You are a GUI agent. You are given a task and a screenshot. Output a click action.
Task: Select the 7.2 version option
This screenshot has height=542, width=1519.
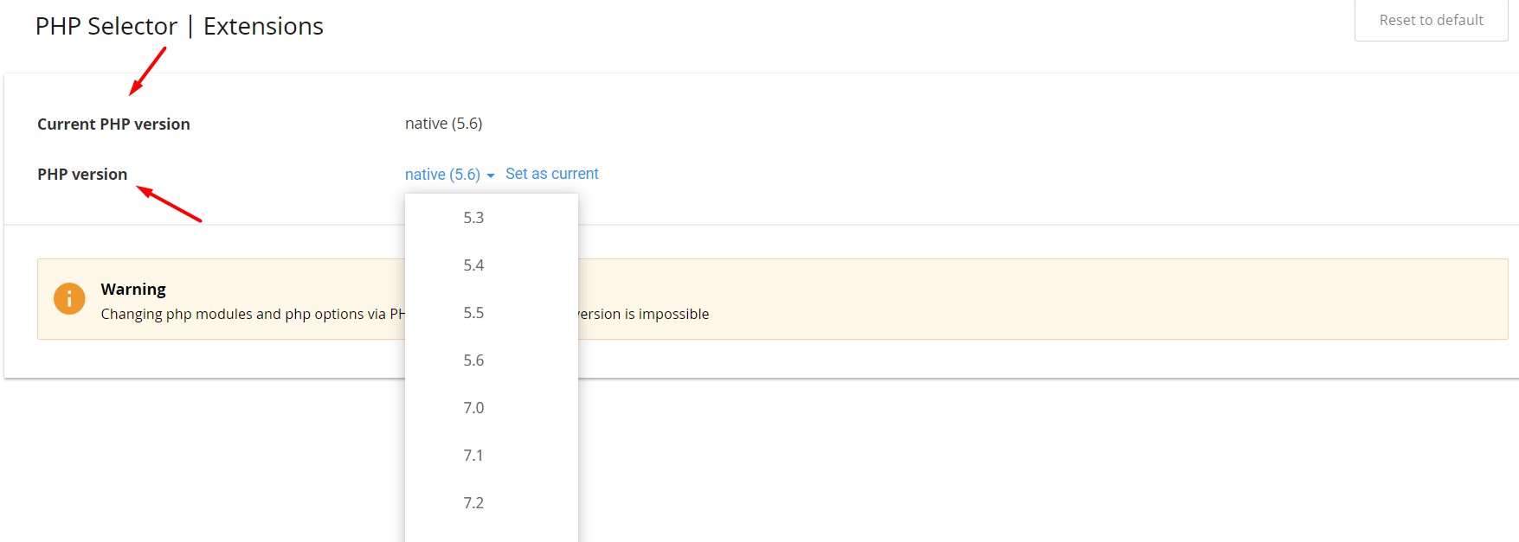click(x=473, y=503)
